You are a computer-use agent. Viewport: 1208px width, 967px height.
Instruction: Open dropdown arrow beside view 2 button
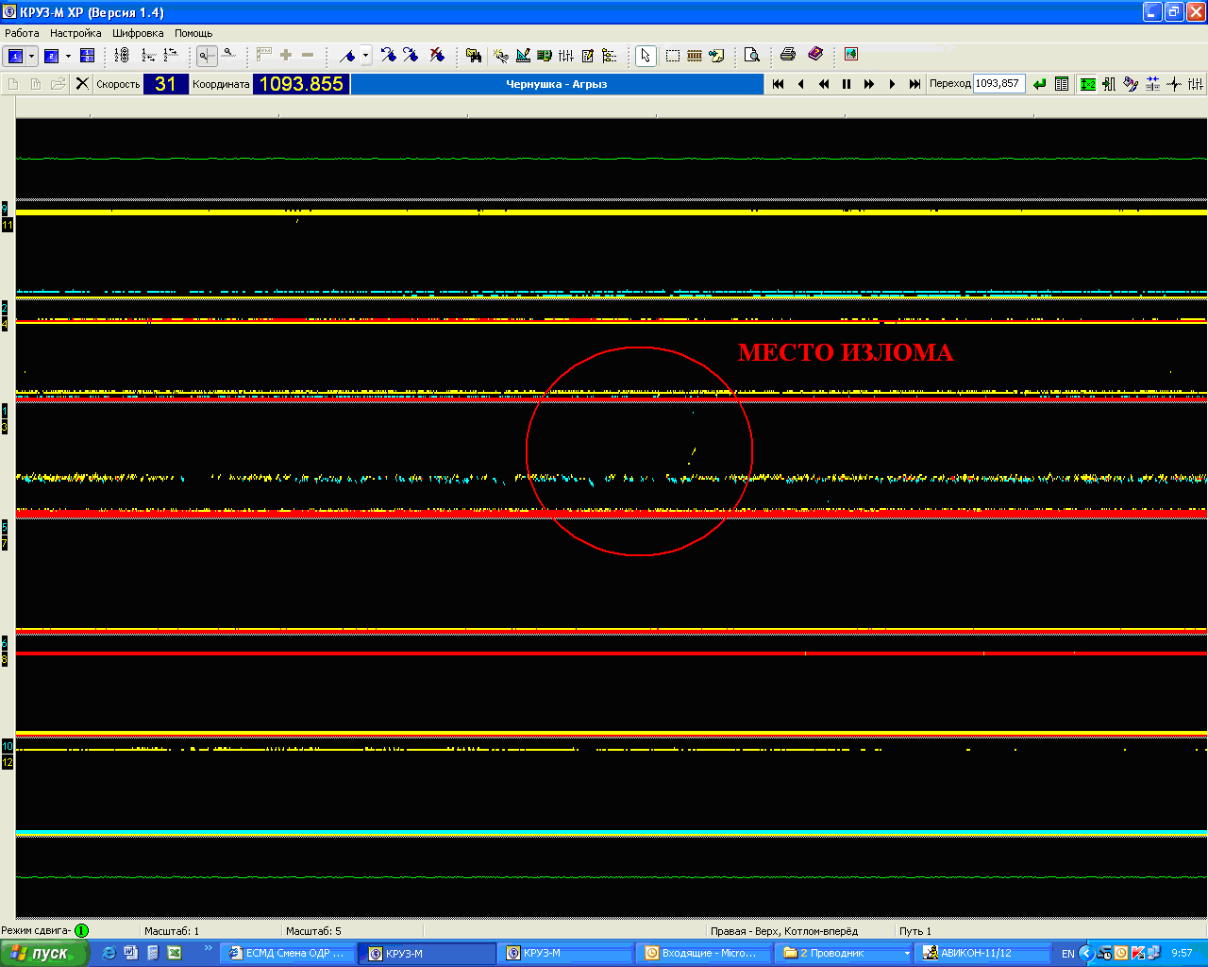(x=68, y=56)
